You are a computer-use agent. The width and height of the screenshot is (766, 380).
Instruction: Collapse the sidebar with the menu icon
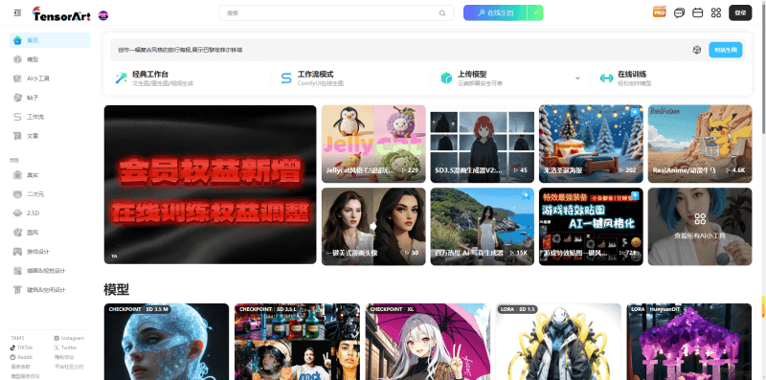pos(17,12)
